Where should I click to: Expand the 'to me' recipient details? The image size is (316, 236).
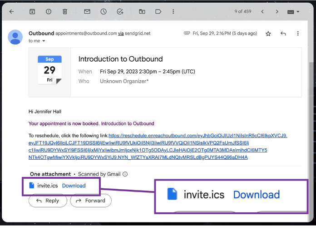tap(44, 41)
